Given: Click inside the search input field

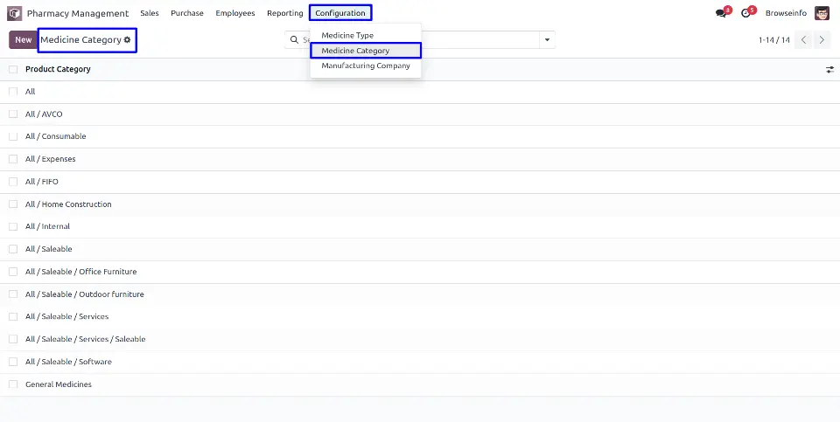Looking at the screenshot, I should (x=421, y=40).
